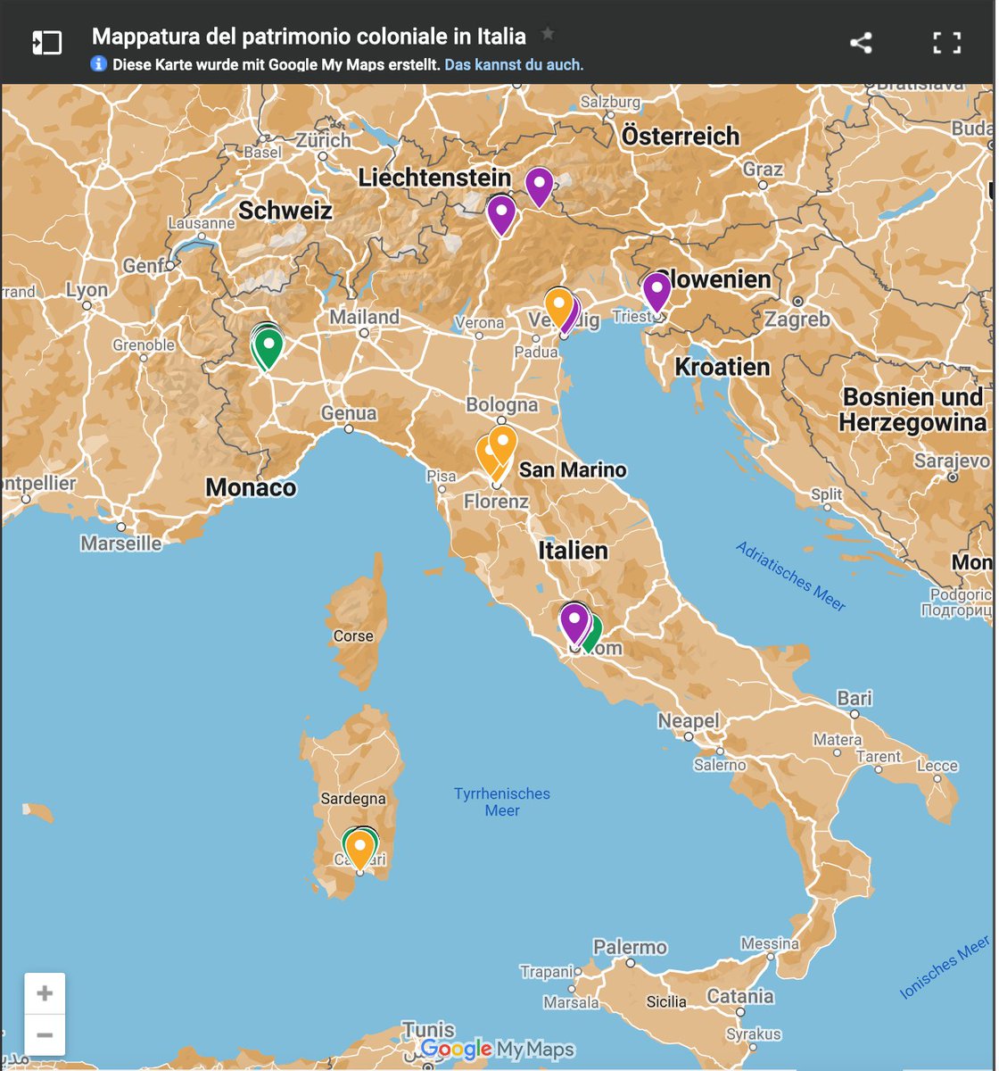
Task: Click the 'Messina' city label
Action: tap(770, 943)
